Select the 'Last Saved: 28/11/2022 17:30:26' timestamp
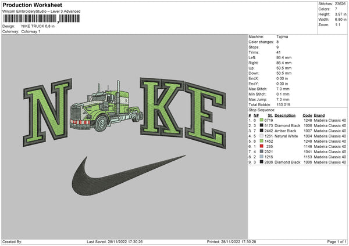 pyautogui.click(x=115, y=241)
